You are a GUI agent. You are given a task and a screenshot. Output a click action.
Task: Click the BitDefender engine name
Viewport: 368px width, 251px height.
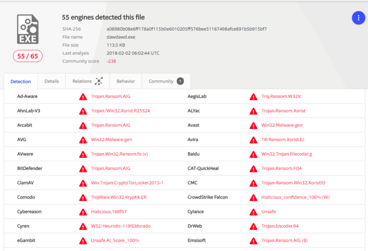tap(30, 168)
